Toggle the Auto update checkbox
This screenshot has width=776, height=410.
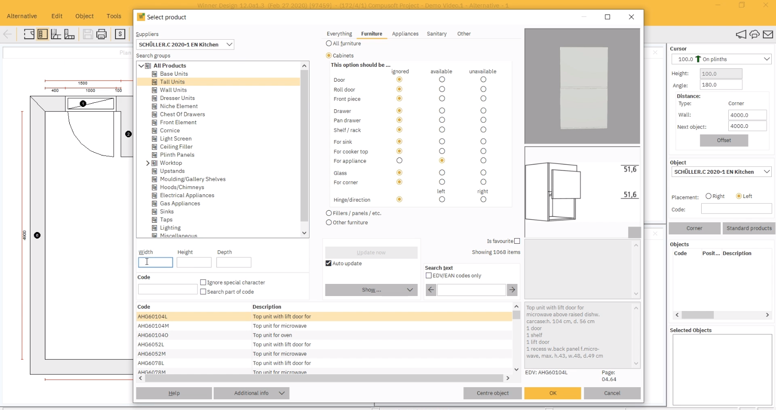[329, 263]
